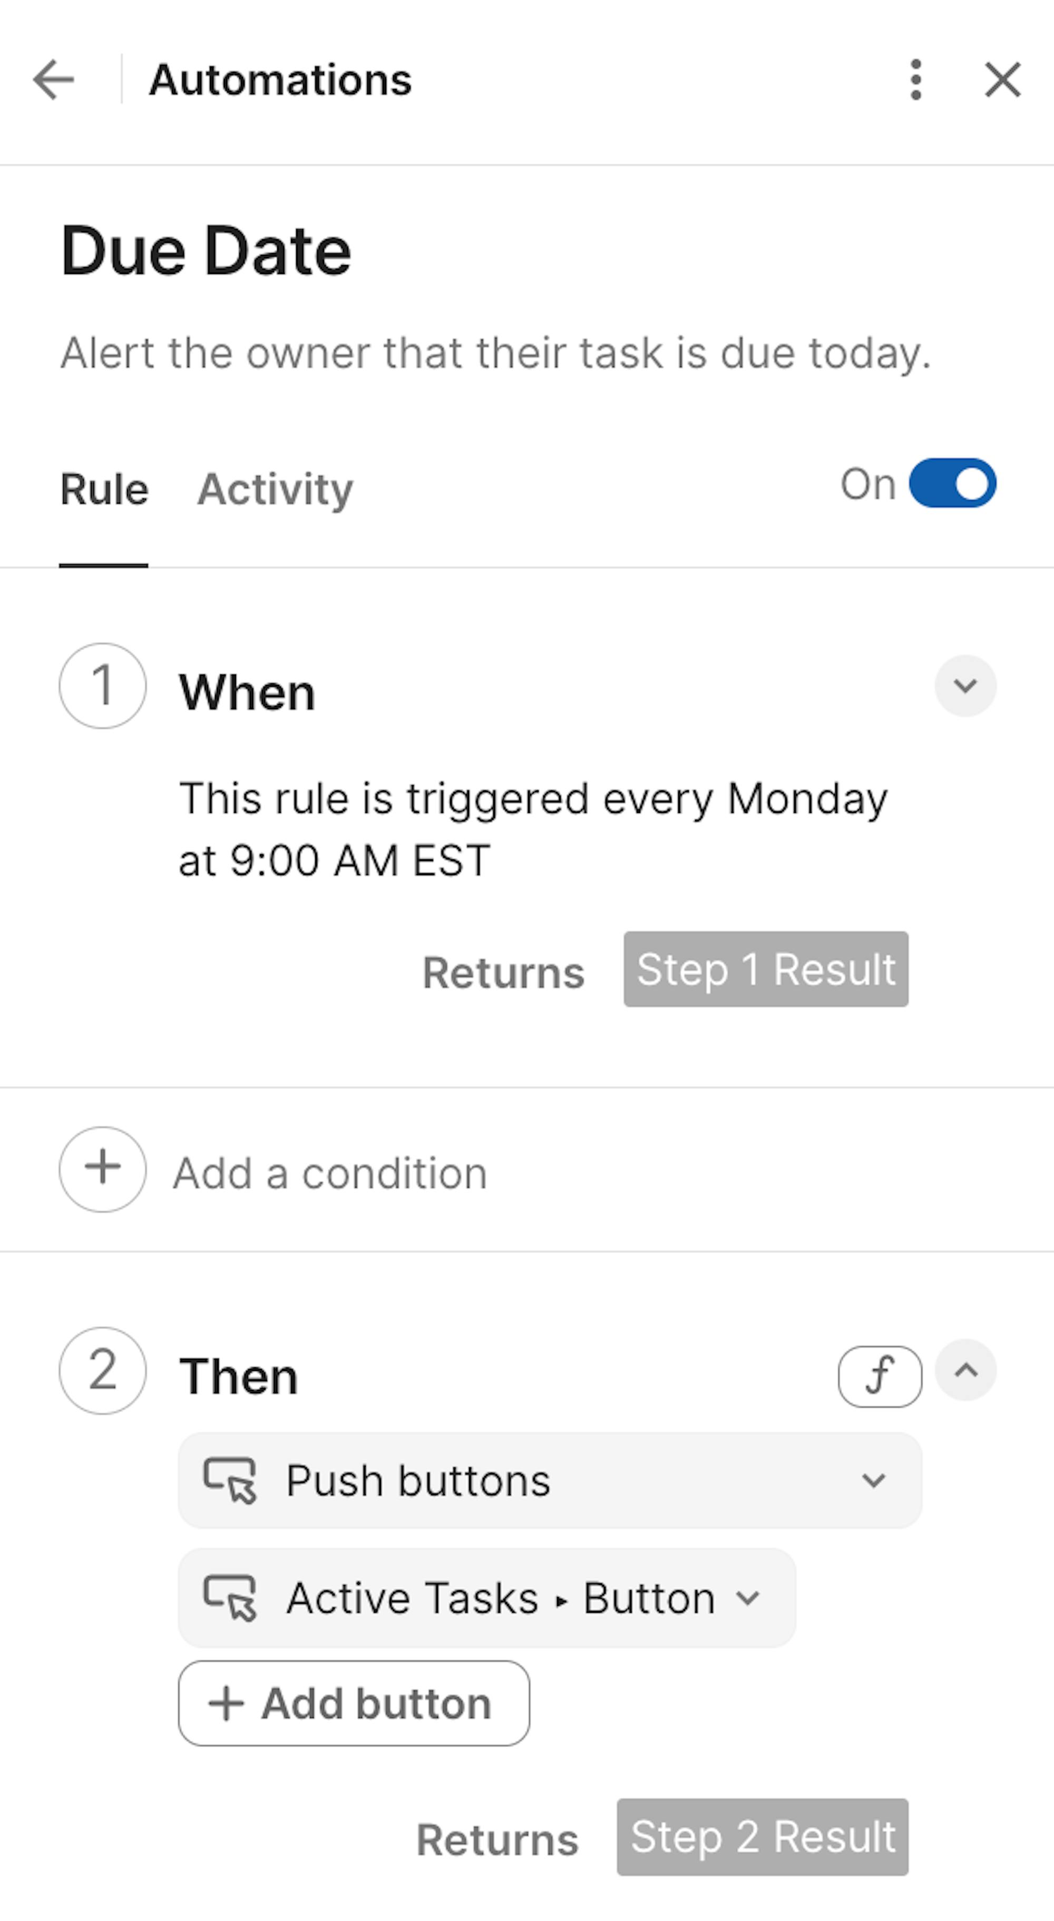Close the Automations panel
This screenshot has height=1921, width=1054.
(1002, 80)
